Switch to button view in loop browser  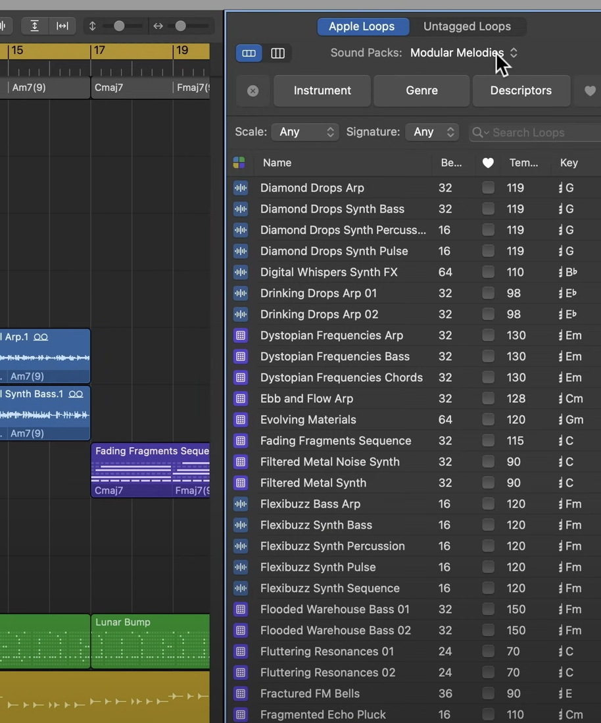[249, 53]
